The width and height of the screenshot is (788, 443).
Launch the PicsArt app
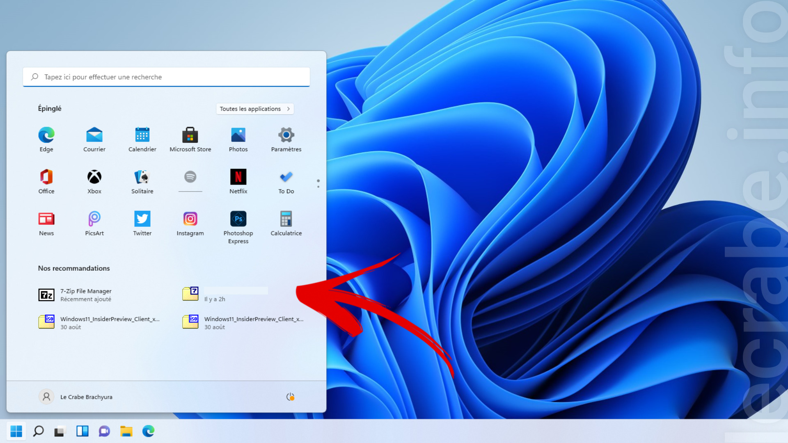coord(94,223)
